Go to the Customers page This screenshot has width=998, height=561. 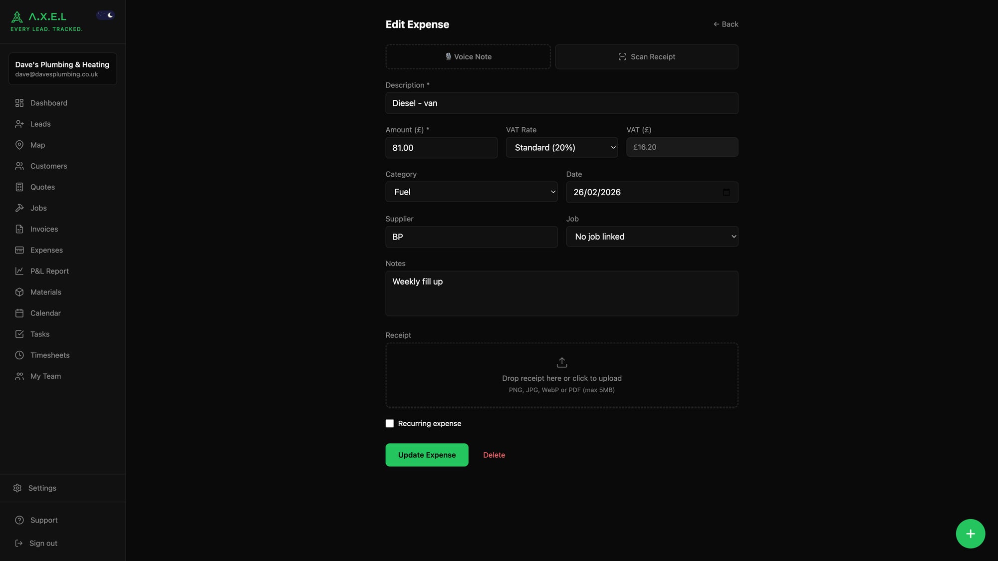coord(48,166)
